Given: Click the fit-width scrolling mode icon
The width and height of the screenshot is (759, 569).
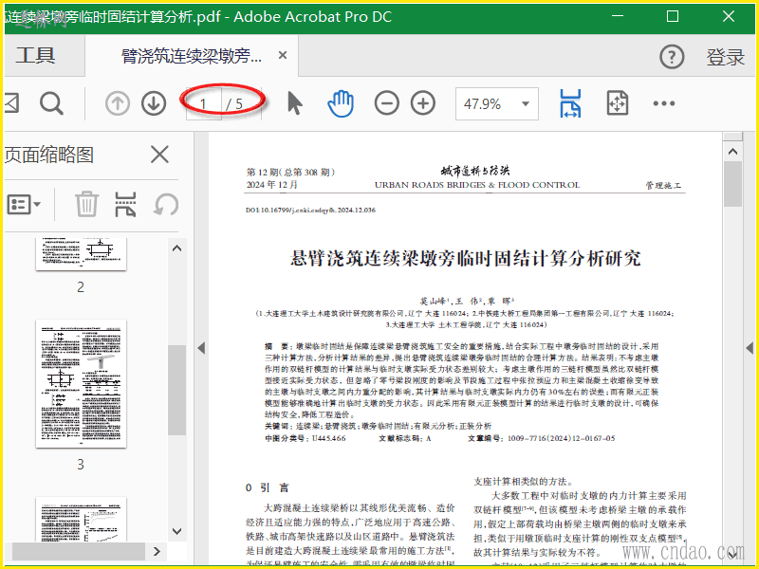Looking at the screenshot, I should click(571, 103).
